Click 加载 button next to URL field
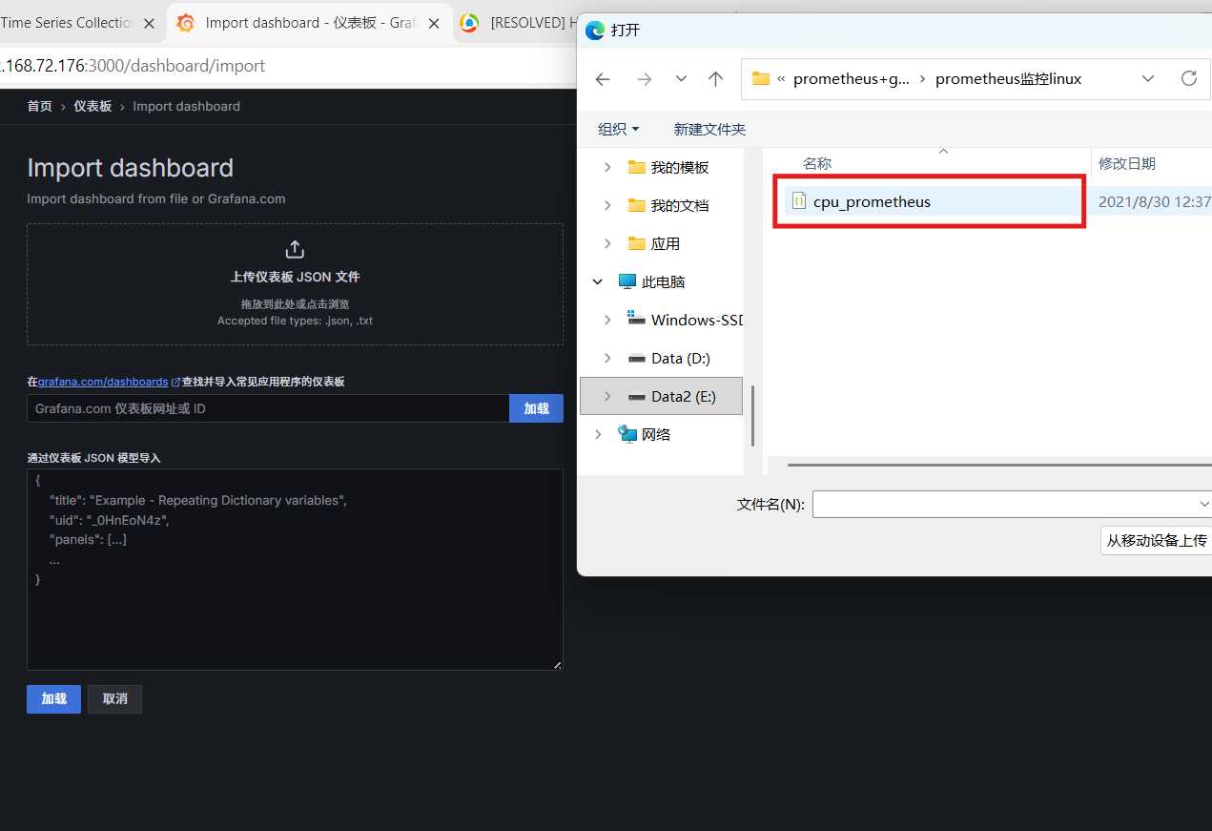Viewport: 1212px width, 831px height. click(x=536, y=408)
